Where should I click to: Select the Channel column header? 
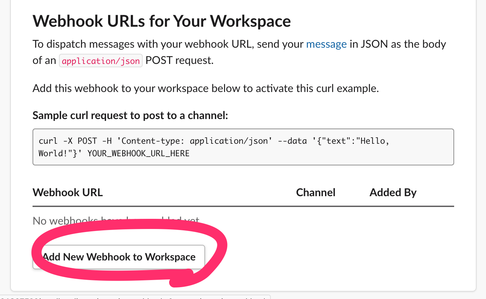coord(316,192)
